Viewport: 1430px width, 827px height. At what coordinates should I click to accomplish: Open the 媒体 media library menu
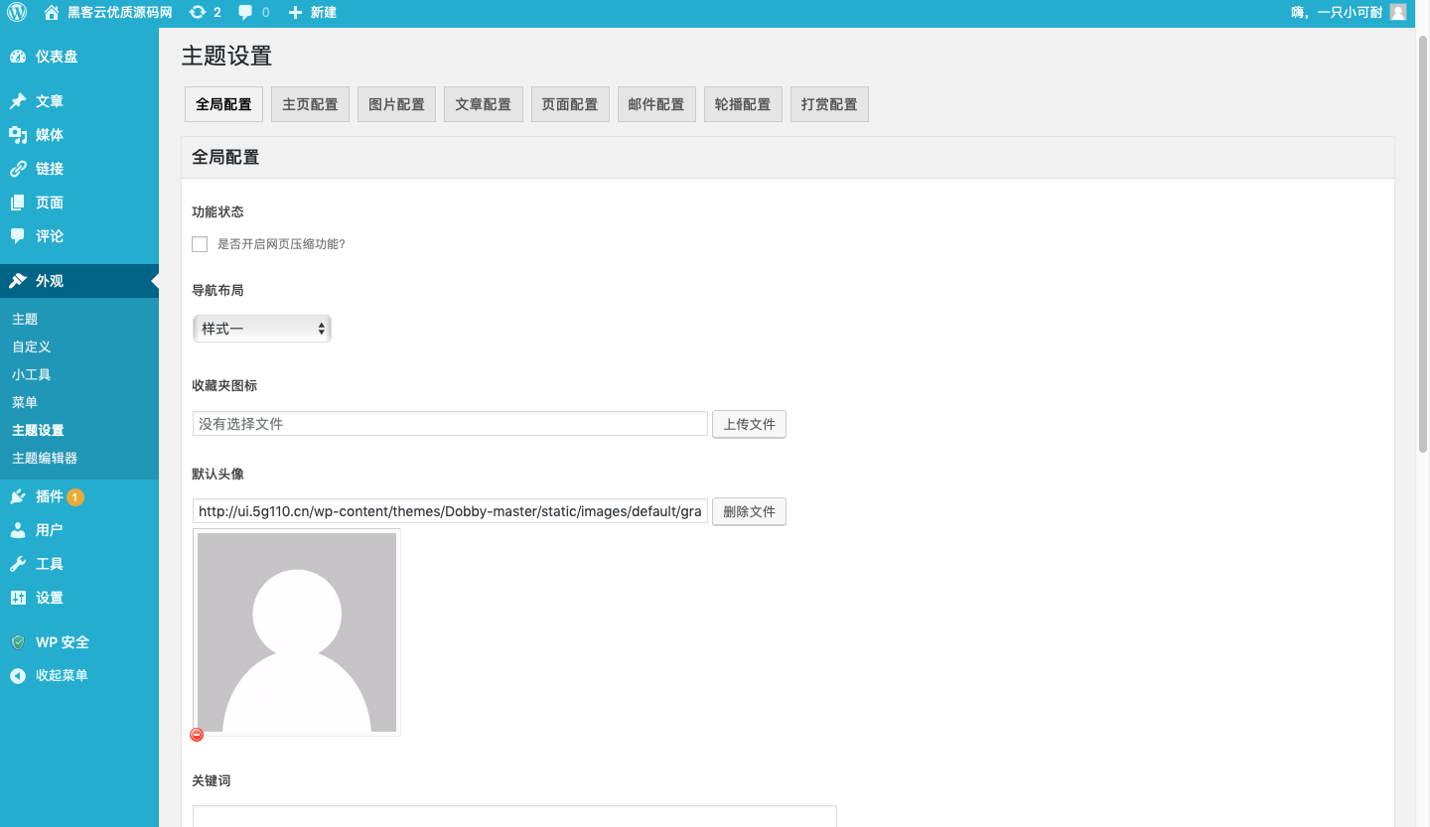pyautogui.click(x=49, y=135)
